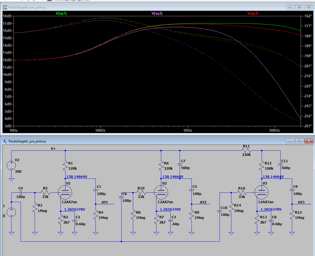
Task: Click the R1 320k resistor symbol
Action: click(x=65, y=165)
